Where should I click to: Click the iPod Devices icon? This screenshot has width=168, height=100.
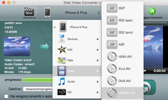[x=62, y=38]
